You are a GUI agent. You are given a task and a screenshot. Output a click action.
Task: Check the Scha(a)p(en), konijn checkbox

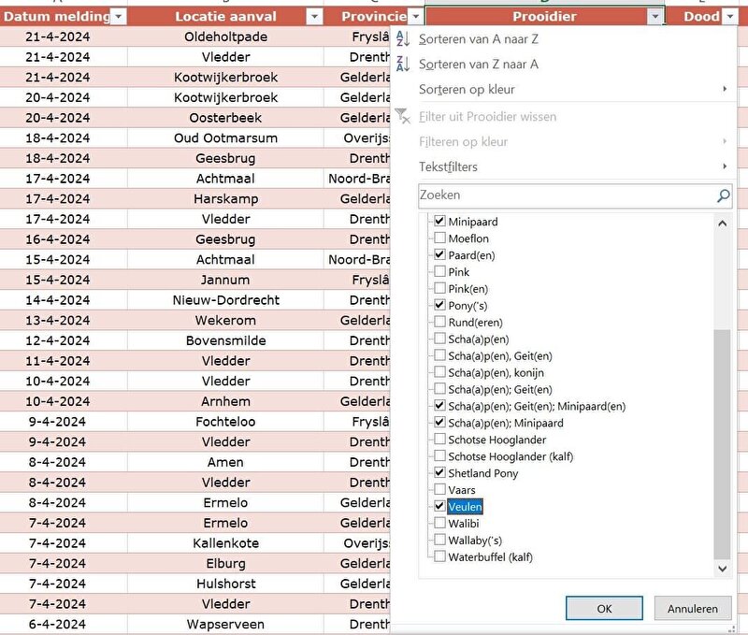(439, 372)
